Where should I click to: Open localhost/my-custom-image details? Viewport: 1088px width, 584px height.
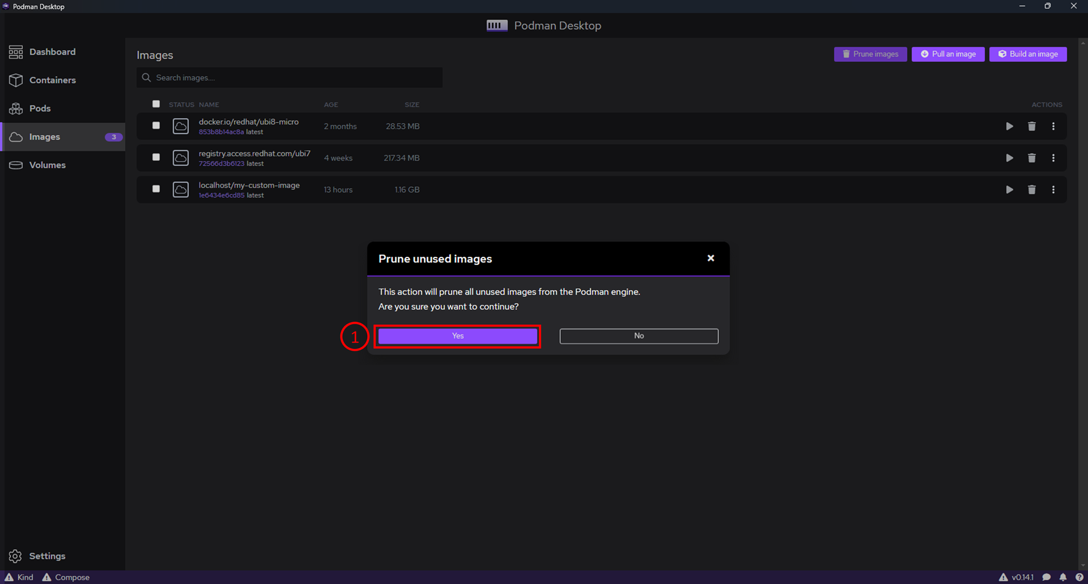tap(249, 185)
